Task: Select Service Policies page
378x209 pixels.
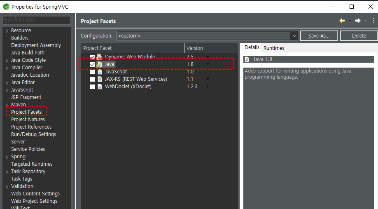Action: pos(28,149)
